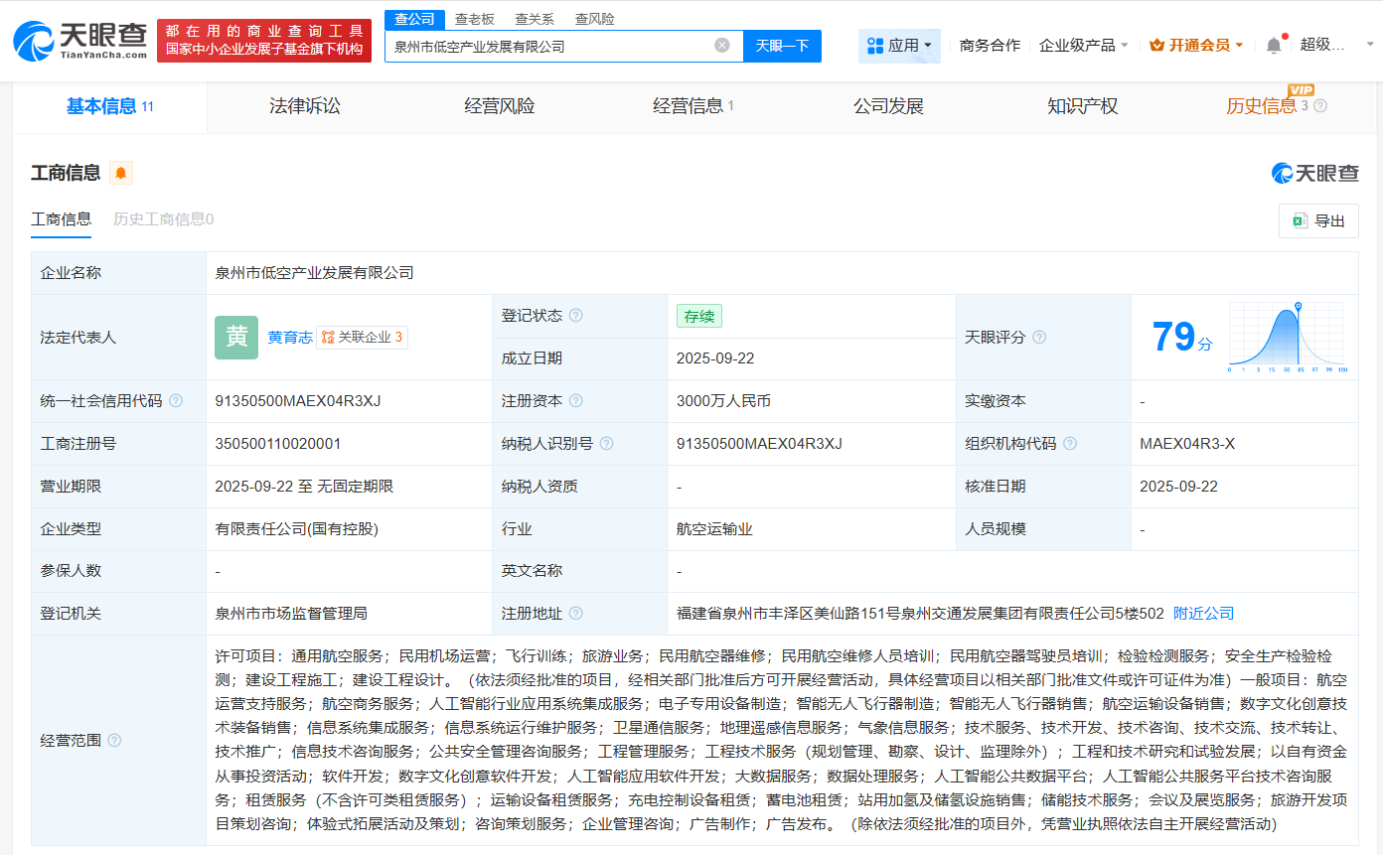Click the notification bell icon

point(1273,45)
